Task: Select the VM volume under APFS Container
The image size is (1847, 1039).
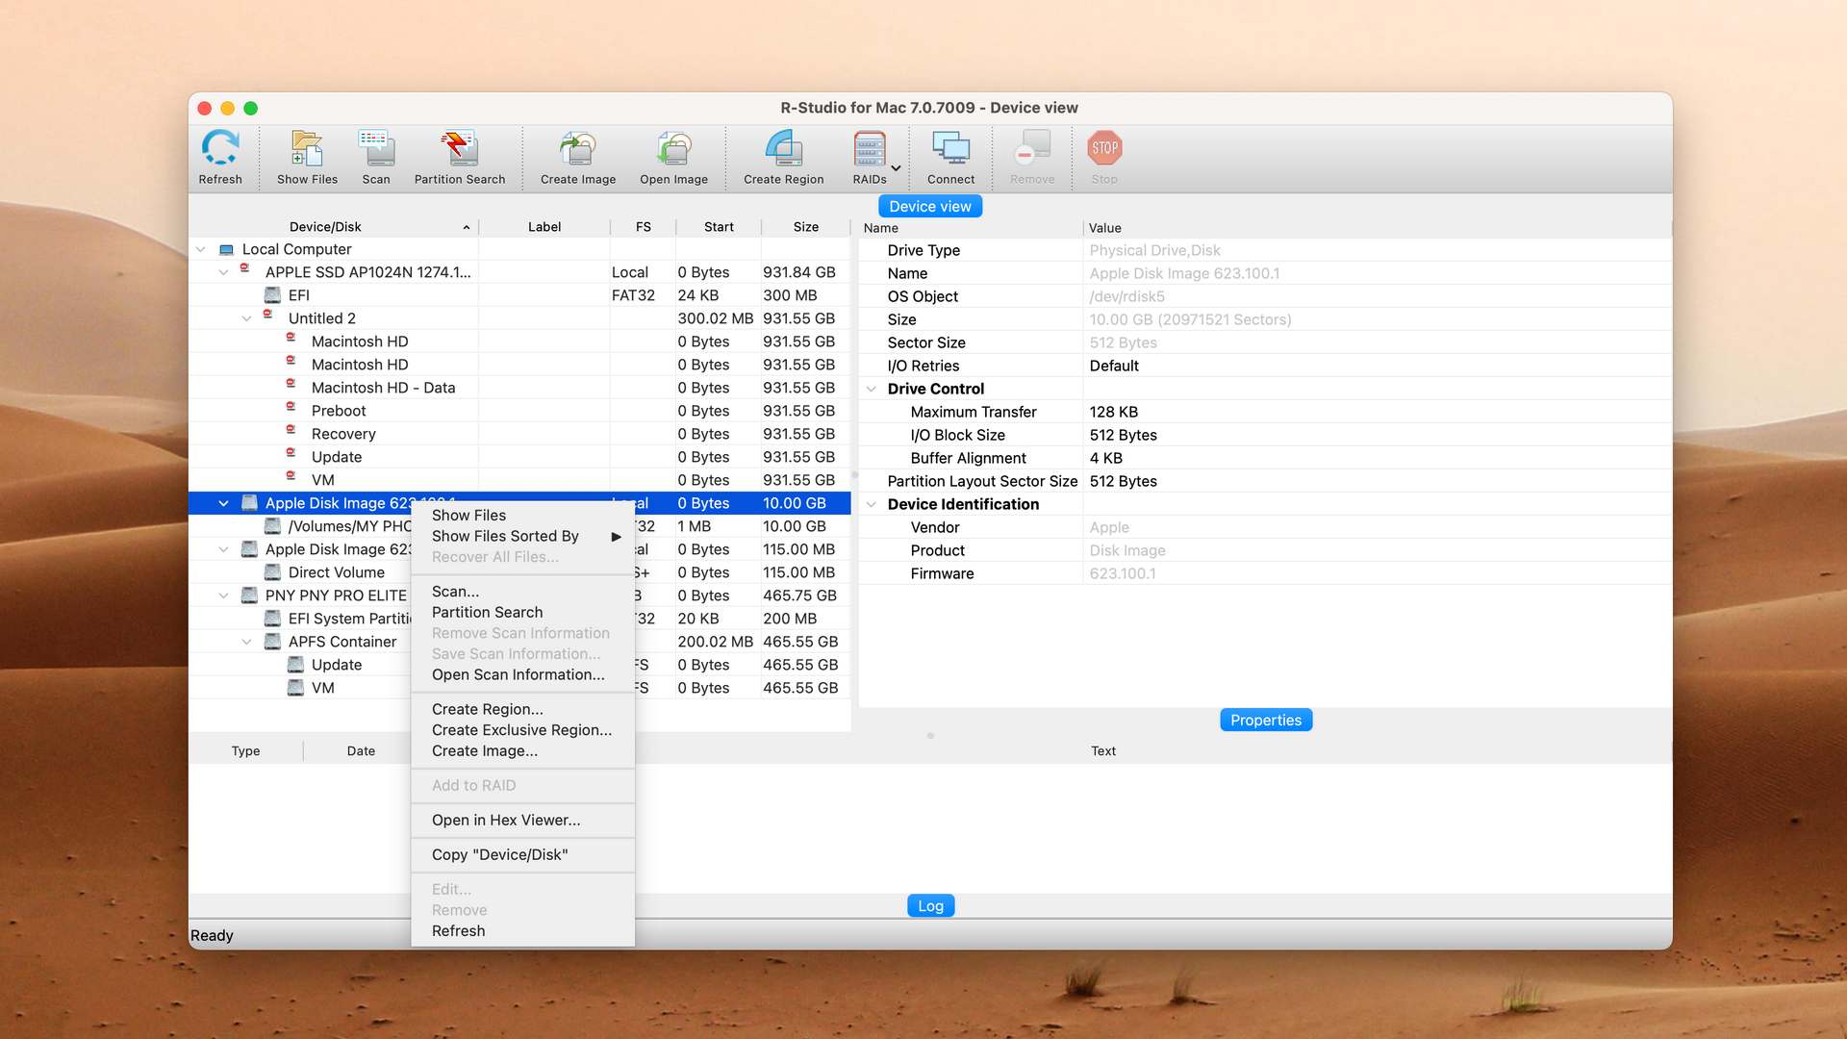Action: (x=519, y=688)
